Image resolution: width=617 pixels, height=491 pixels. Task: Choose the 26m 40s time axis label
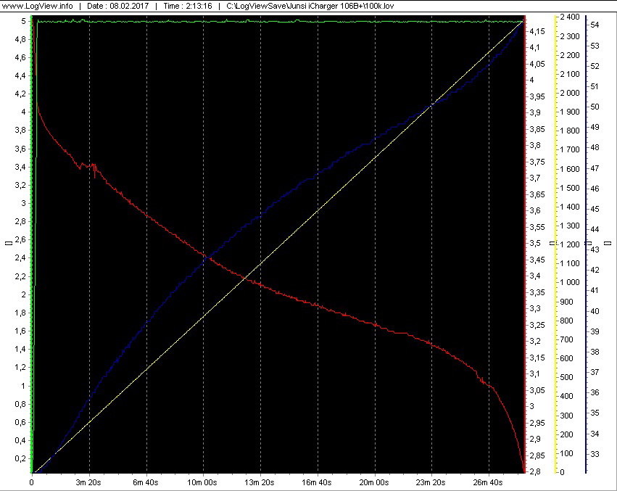click(489, 482)
